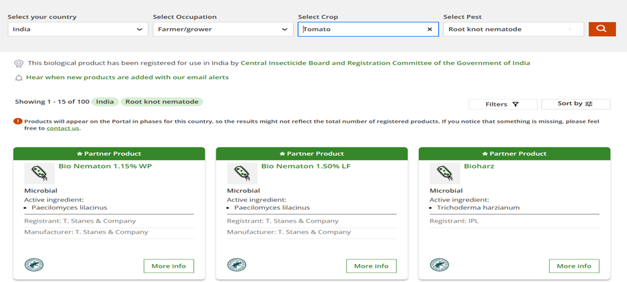Open the Filters panel

click(x=502, y=104)
